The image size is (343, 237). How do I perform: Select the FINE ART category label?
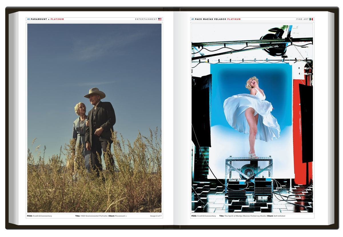pos(302,19)
